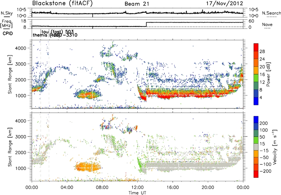Click the "18" frequency axis tick
281x195 pixels.
tap(24, 21)
